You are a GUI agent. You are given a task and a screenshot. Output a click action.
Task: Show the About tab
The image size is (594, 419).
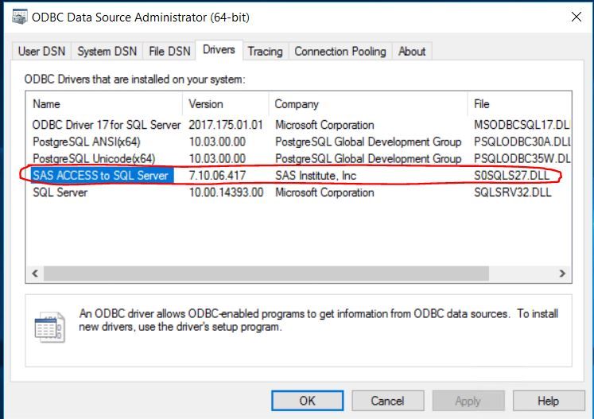(412, 52)
